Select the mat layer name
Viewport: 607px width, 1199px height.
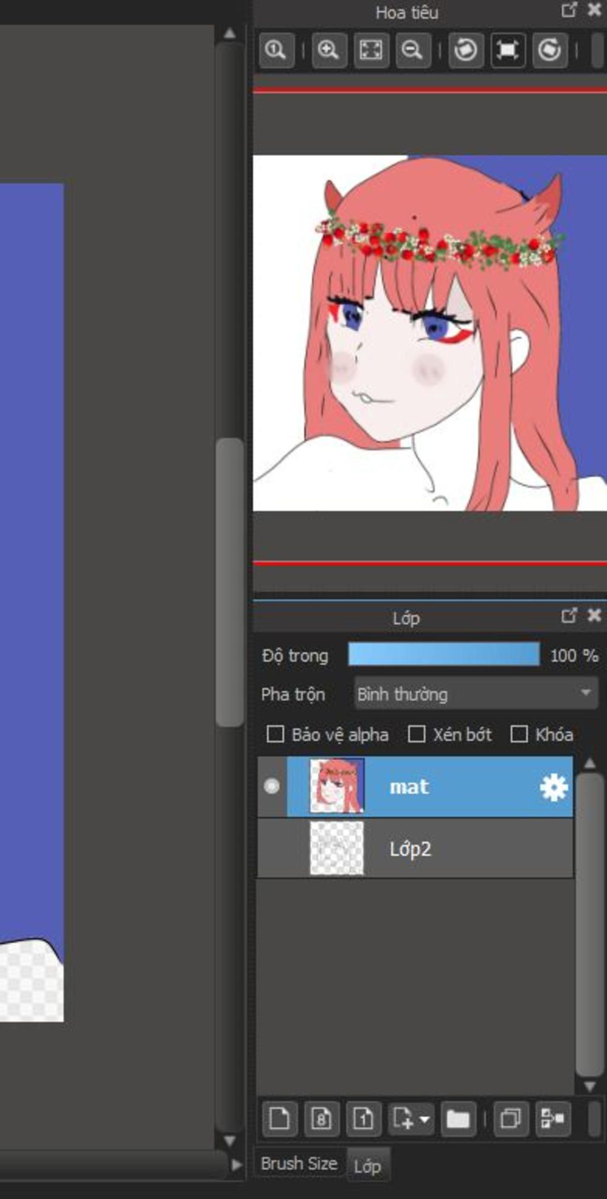pyautogui.click(x=409, y=787)
